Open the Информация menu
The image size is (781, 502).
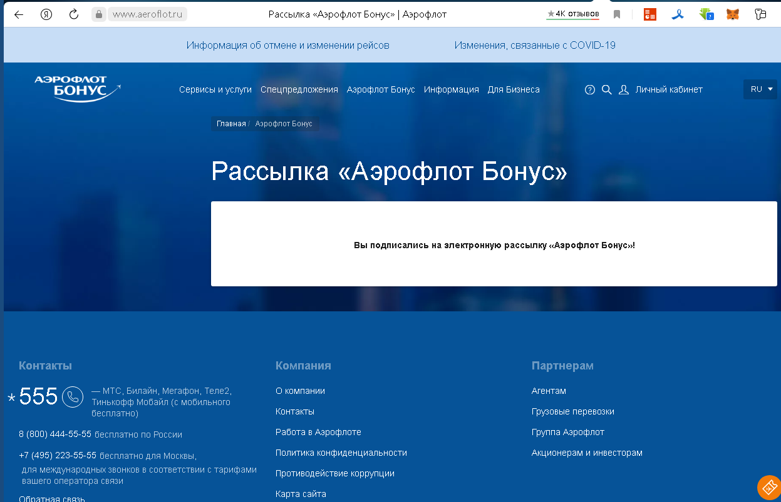(x=452, y=89)
